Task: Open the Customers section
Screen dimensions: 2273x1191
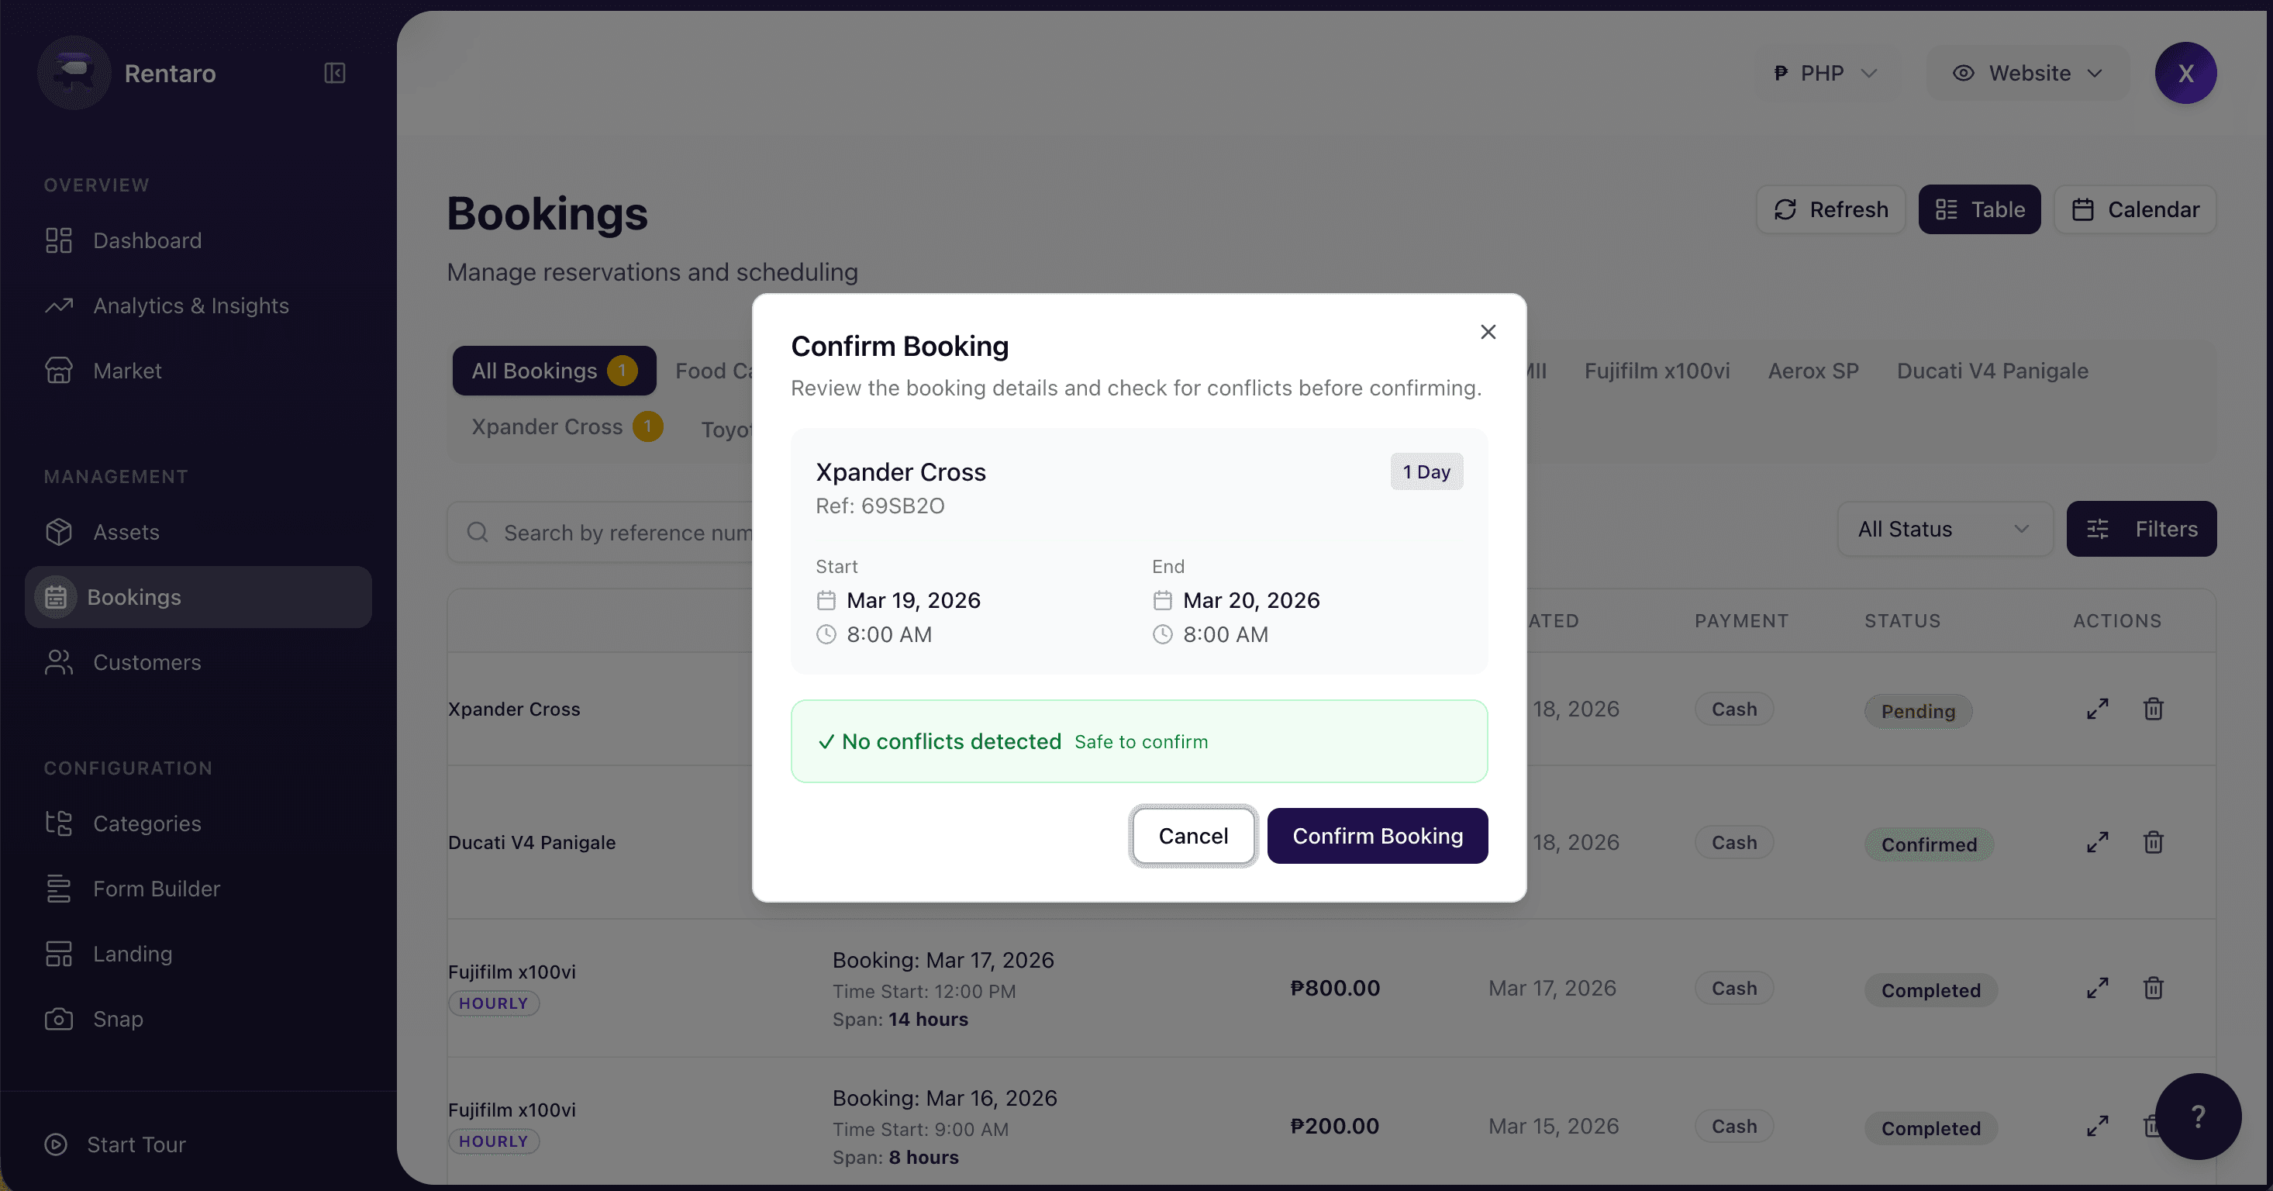Action: (x=147, y=662)
